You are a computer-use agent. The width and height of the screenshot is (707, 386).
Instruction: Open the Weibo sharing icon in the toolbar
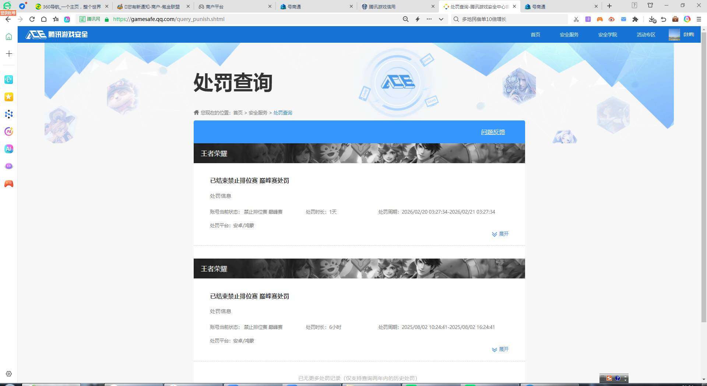(612, 19)
